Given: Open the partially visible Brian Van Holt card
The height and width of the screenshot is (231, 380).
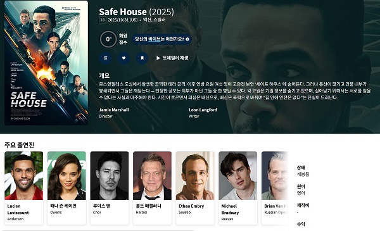Looking at the screenshot, I should pos(275,188).
